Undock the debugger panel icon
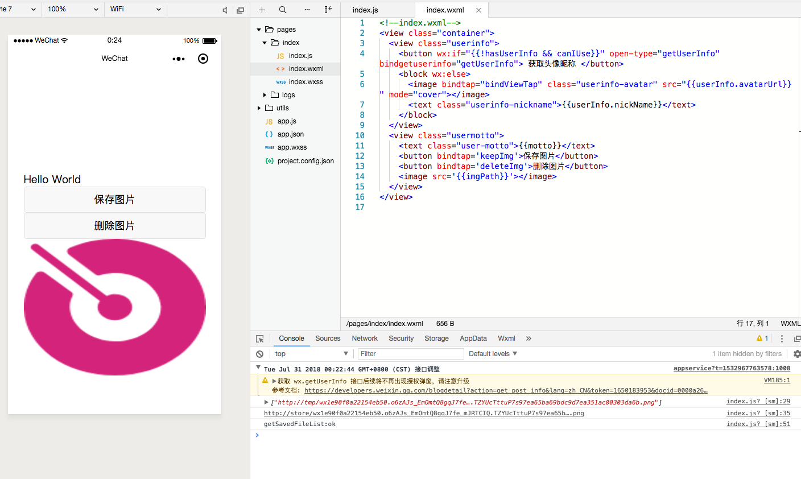The image size is (801, 479). (x=797, y=338)
